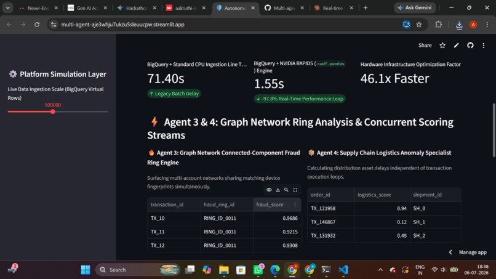
Task: Sort by transaction_id column header
Action: coord(174,204)
